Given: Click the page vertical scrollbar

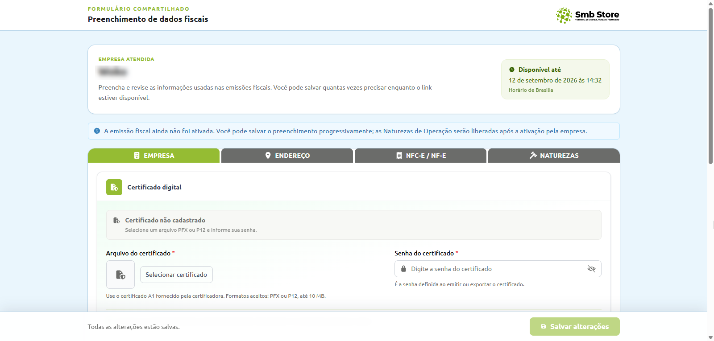Looking at the screenshot, I should [x=710, y=86].
